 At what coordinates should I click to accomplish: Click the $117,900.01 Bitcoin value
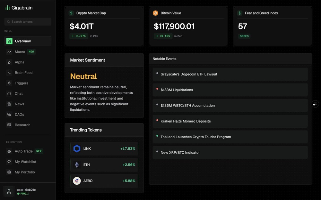174,26
